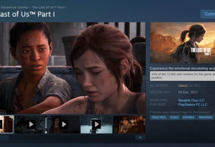The width and height of the screenshot is (215, 147).
Task: Click the Mixed review summary
Action: click(183, 85)
